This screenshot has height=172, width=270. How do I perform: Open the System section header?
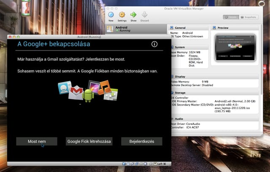tap(189, 47)
